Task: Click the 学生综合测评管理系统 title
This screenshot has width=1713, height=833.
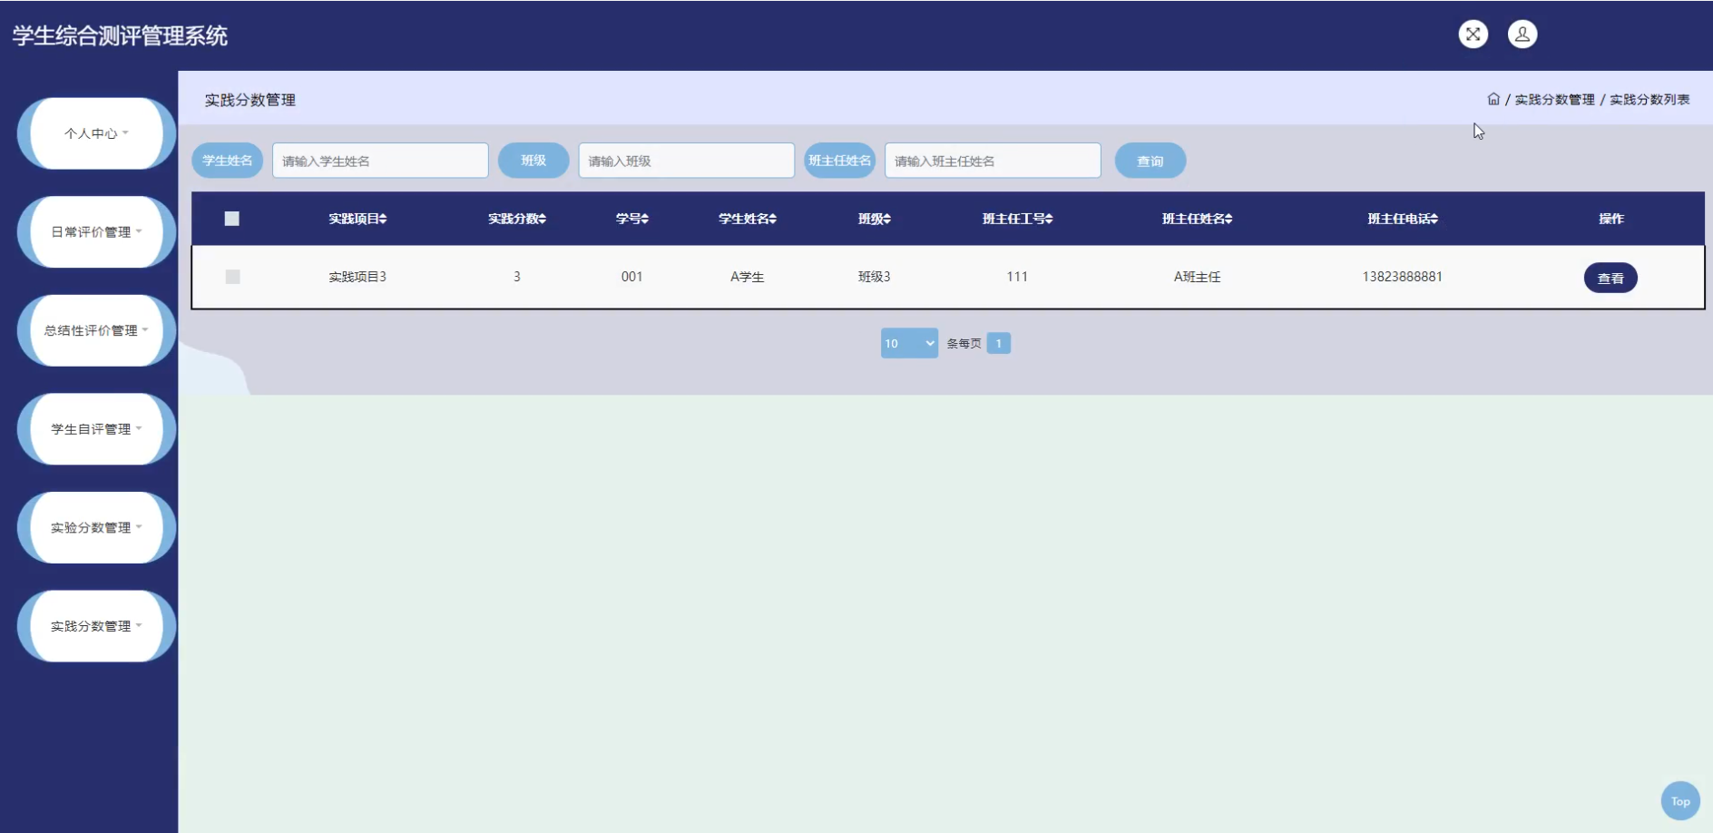Action: (120, 35)
